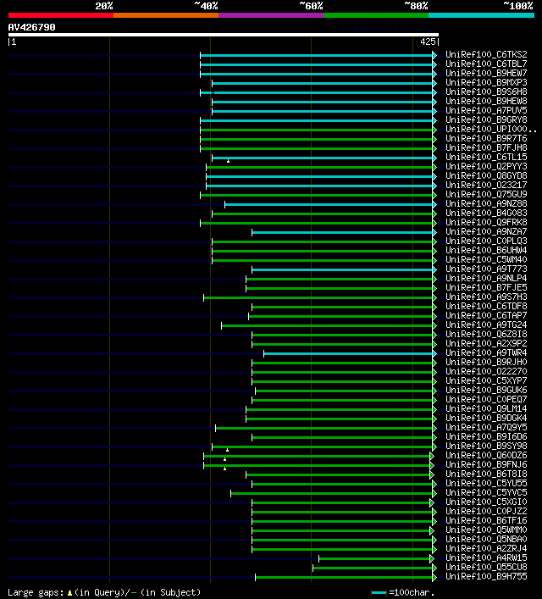Select hit label UniRef100_A9S7H3

[x=486, y=297]
